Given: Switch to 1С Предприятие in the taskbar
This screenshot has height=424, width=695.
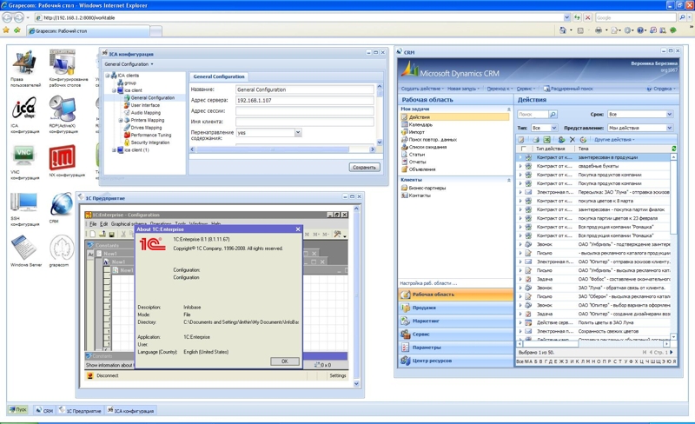Looking at the screenshot, I should (80, 411).
